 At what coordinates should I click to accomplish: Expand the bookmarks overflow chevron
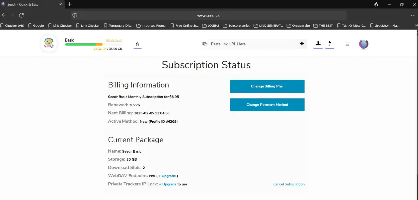point(416,25)
